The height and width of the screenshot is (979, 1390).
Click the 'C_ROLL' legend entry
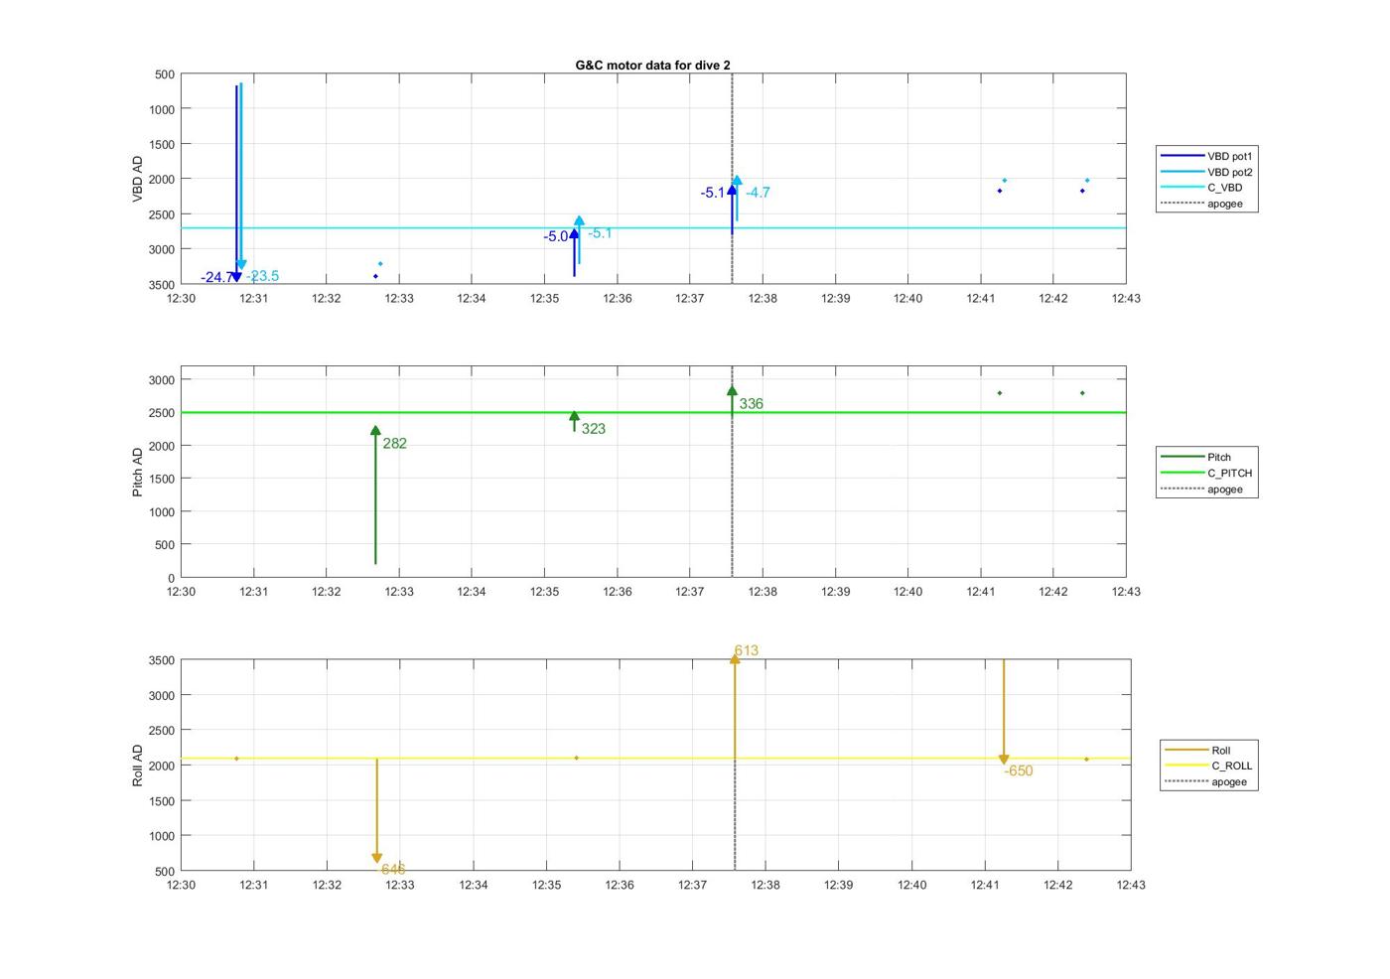point(1208,766)
